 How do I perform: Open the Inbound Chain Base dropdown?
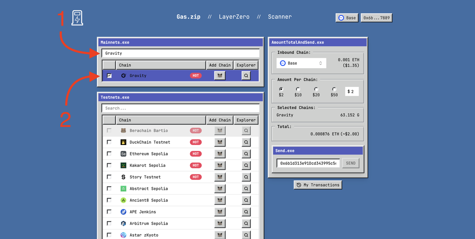pos(301,63)
